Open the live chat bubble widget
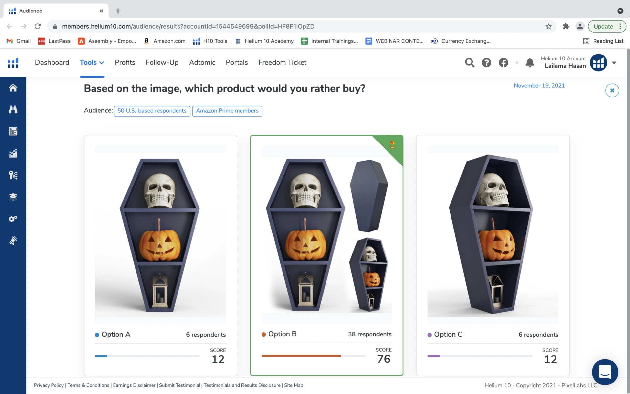The image size is (630, 394). tap(605, 372)
